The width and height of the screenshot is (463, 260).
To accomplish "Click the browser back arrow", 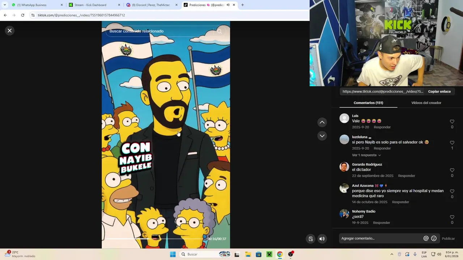I will coord(5,15).
